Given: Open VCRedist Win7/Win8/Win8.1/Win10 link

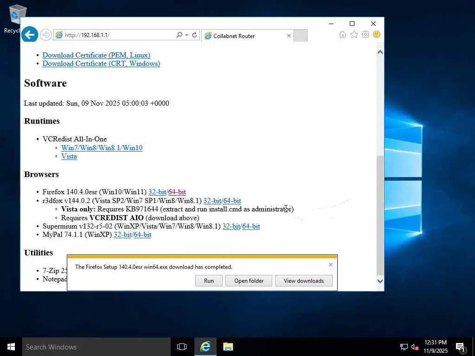Looking at the screenshot, I should (102, 148).
